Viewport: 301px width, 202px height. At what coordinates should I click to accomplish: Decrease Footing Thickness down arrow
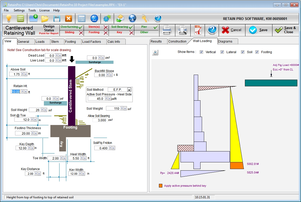pyautogui.click(x=33, y=133)
